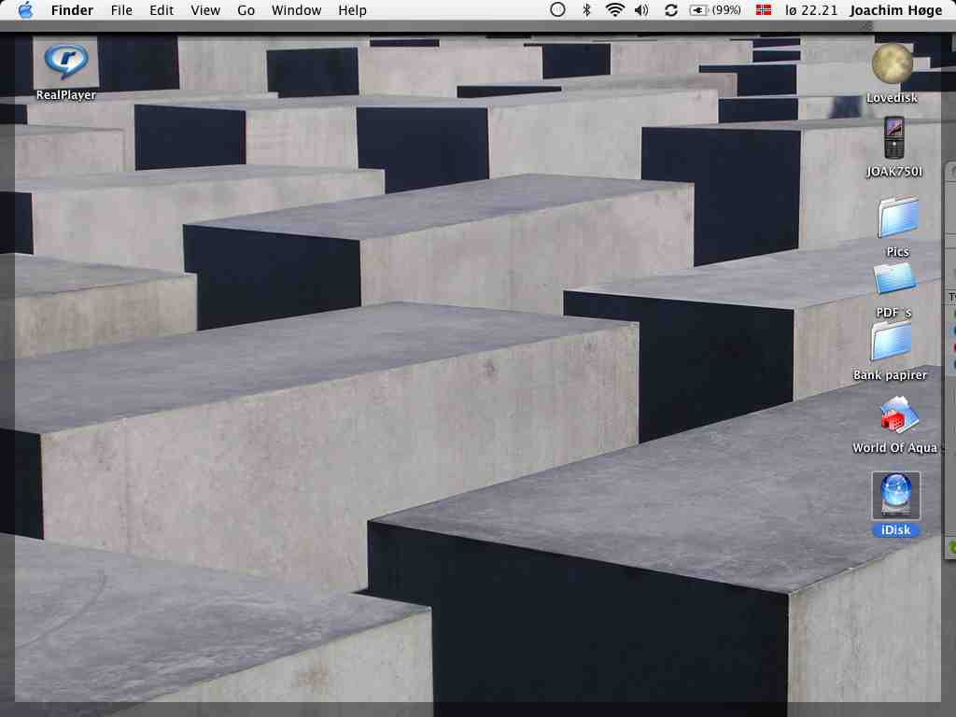Open the File menu
This screenshot has width=956, height=717.
click(x=121, y=10)
